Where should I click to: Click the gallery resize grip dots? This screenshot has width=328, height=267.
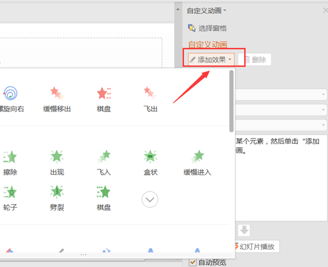click(x=83, y=255)
